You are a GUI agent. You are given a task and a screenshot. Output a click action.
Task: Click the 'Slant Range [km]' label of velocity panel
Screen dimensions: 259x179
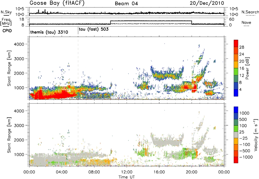point(9,135)
